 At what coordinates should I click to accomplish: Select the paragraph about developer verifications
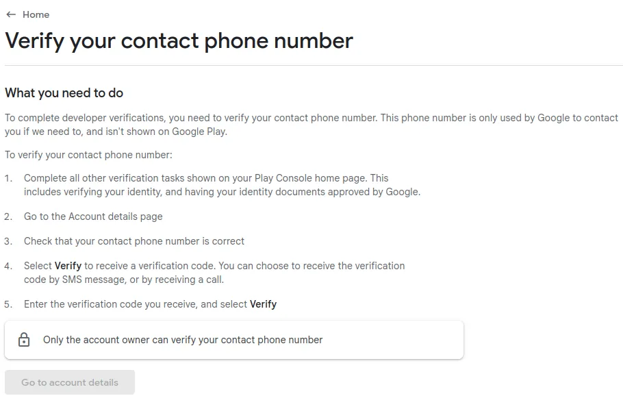(308, 124)
